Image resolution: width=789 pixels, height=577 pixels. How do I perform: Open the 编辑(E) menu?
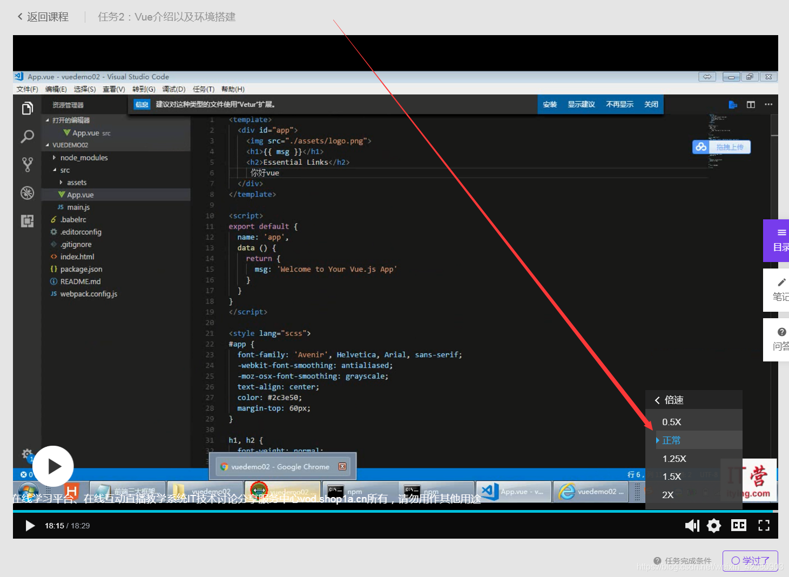pyautogui.click(x=56, y=89)
